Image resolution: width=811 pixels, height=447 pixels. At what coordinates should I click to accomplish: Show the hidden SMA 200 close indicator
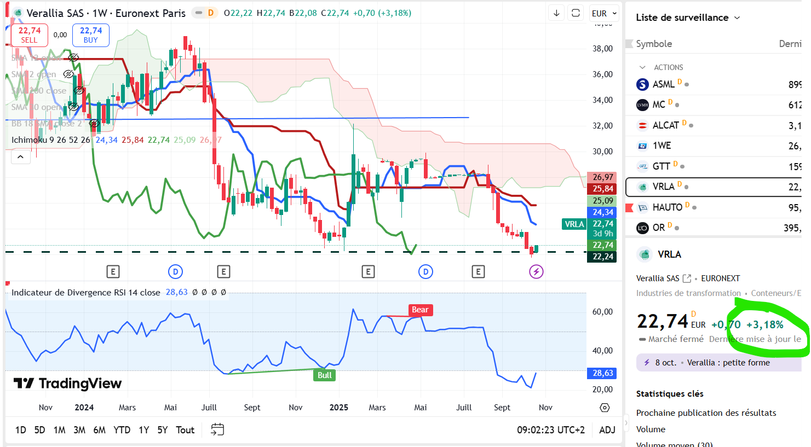click(x=79, y=91)
